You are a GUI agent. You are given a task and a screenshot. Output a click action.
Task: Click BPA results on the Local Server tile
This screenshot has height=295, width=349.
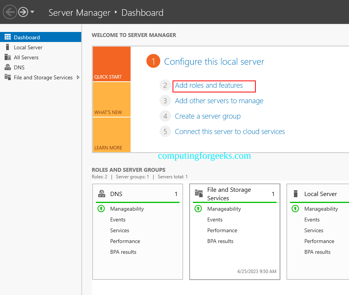click(317, 252)
